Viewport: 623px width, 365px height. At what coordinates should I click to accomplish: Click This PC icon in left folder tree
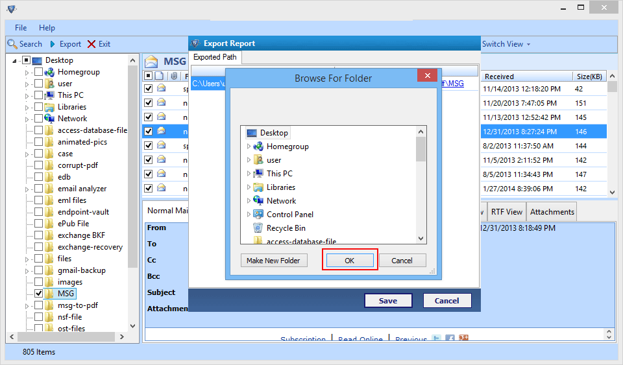pyautogui.click(x=49, y=95)
